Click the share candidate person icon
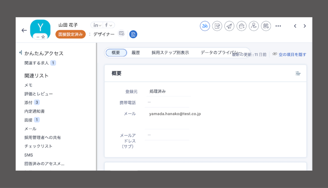This screenshot has width=328, height=188. (x=254, y=26)
